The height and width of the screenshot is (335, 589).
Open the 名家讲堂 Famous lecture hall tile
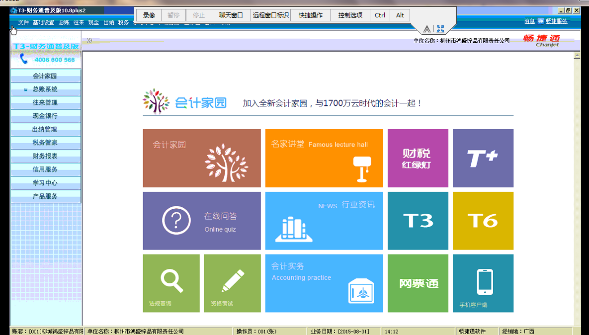pyautogui.click(x=324, y=158)
